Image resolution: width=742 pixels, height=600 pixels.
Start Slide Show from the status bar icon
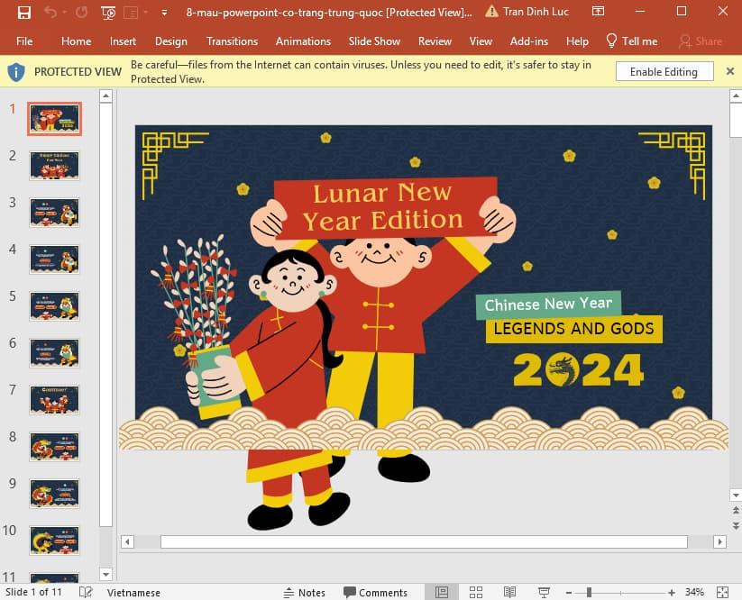(543, 592)
